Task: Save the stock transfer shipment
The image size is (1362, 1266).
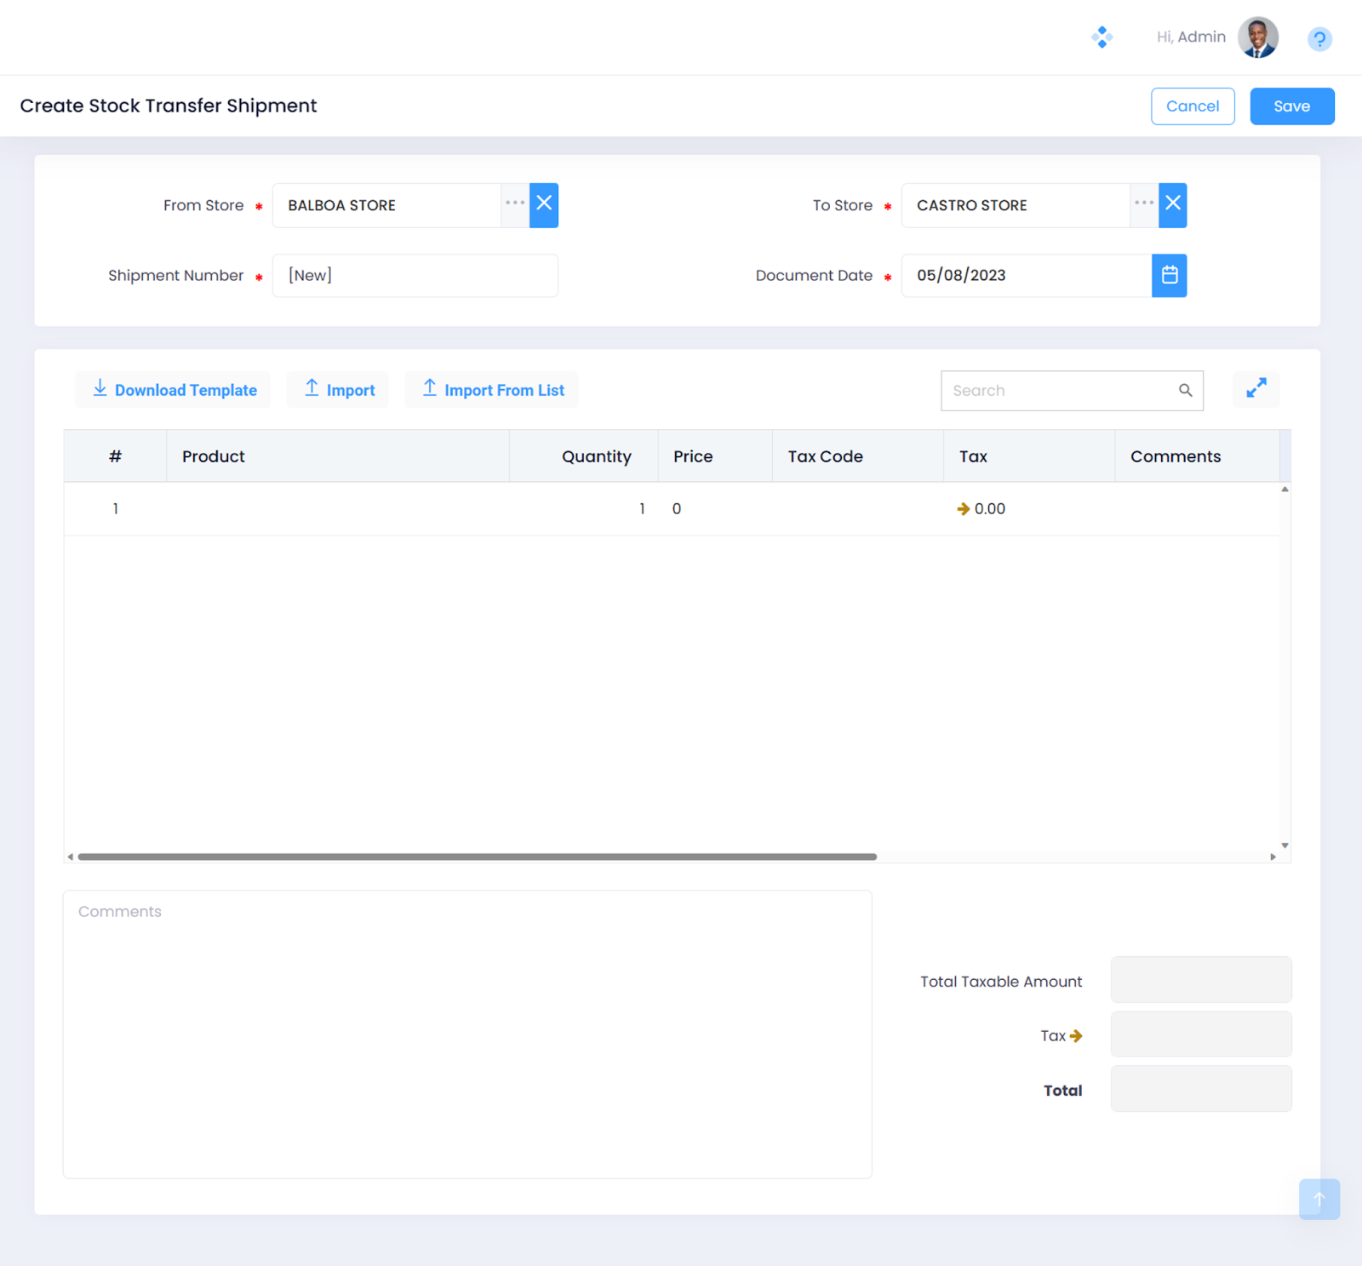Action: point(1291,106)
